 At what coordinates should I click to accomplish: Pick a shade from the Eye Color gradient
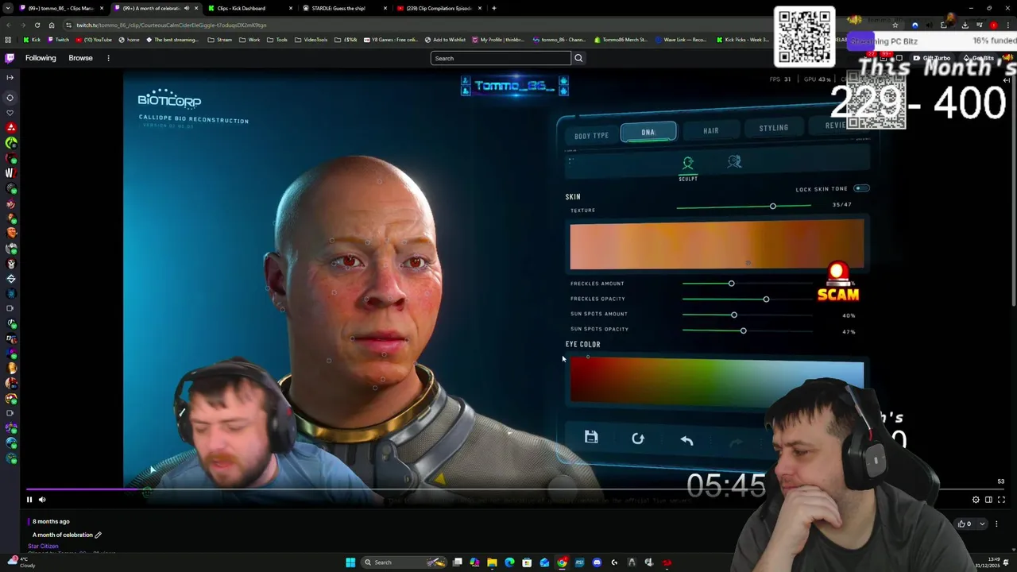click(x=717, y=383)
